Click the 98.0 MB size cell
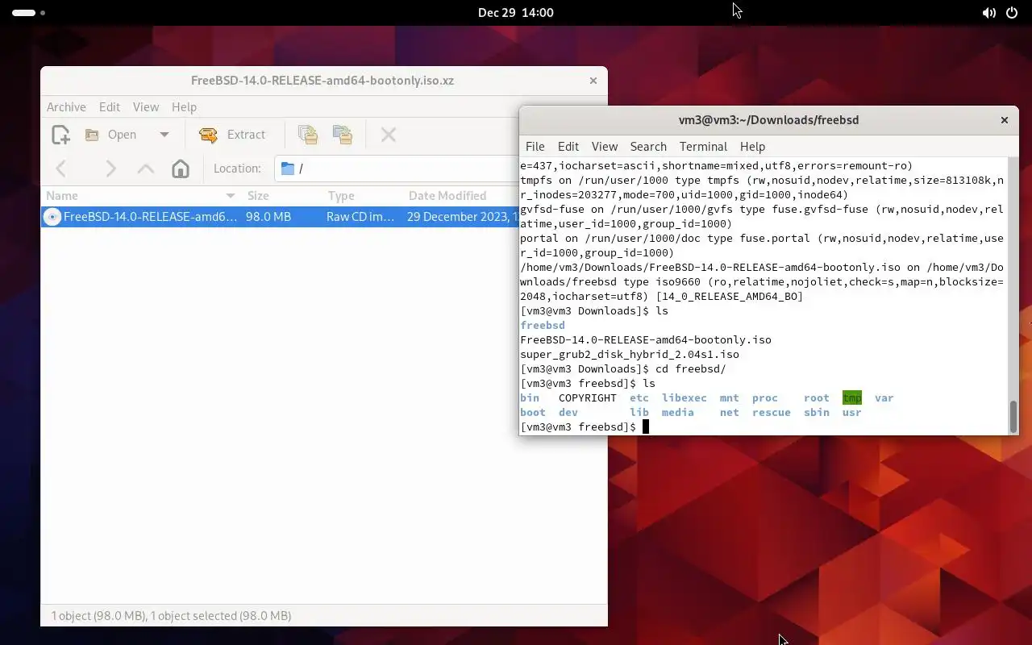This screenshot has width=1032, height=645. pos(268,216)
